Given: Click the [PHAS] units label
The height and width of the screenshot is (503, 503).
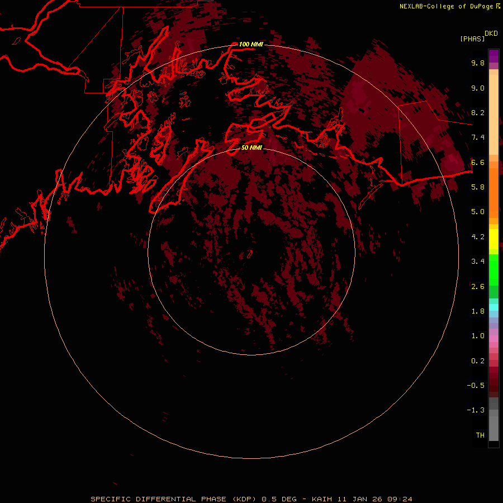Looking at the screenshot, I should [x=472, y=39].
